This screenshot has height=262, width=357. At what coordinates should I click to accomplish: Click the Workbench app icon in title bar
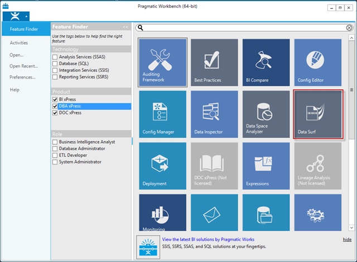[x=6, y=6]
